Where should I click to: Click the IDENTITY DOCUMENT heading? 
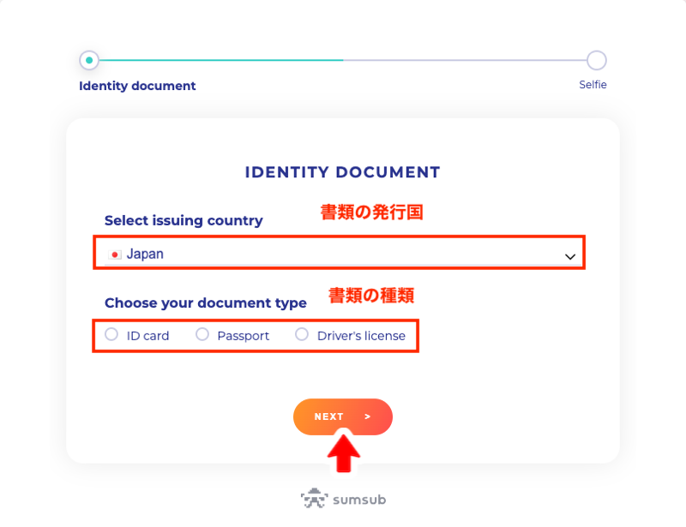(342, 172)
